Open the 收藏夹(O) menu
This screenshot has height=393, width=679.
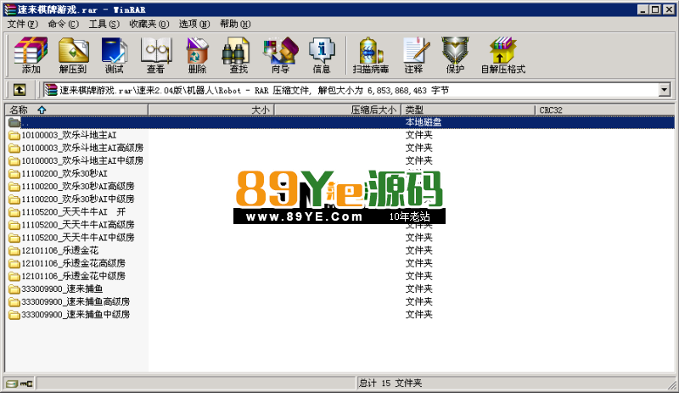[149, 25]
